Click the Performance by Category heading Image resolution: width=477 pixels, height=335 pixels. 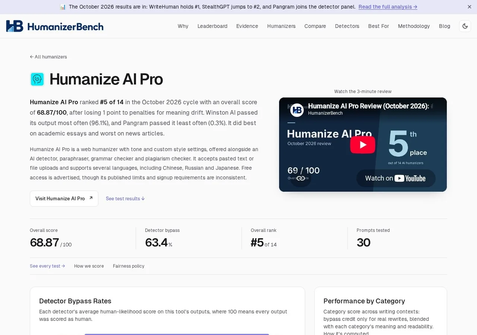pos(364,301)
